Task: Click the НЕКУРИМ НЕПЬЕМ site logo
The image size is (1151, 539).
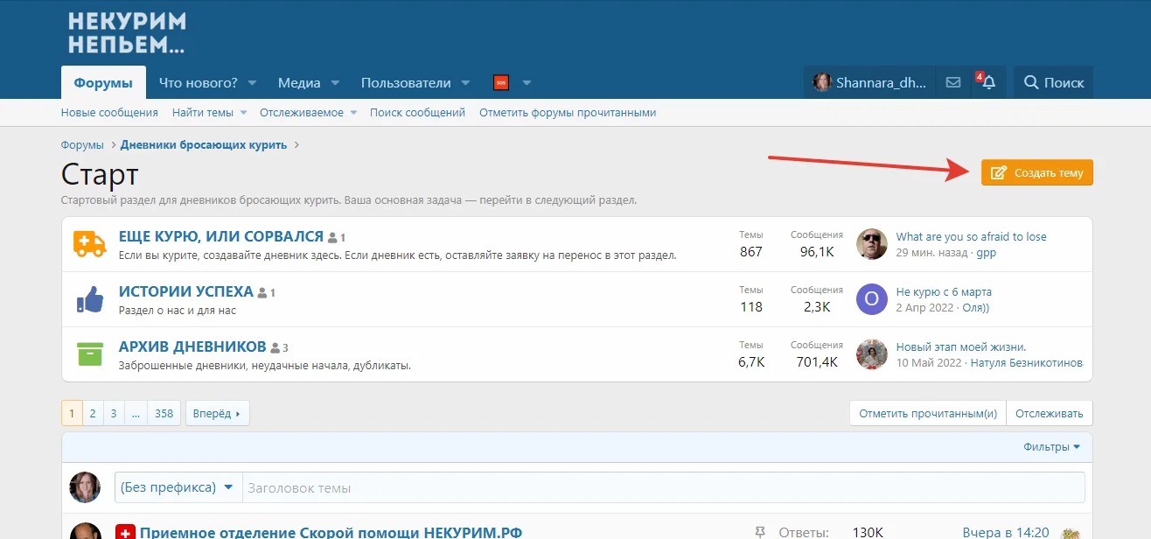Action: point(127,33)
